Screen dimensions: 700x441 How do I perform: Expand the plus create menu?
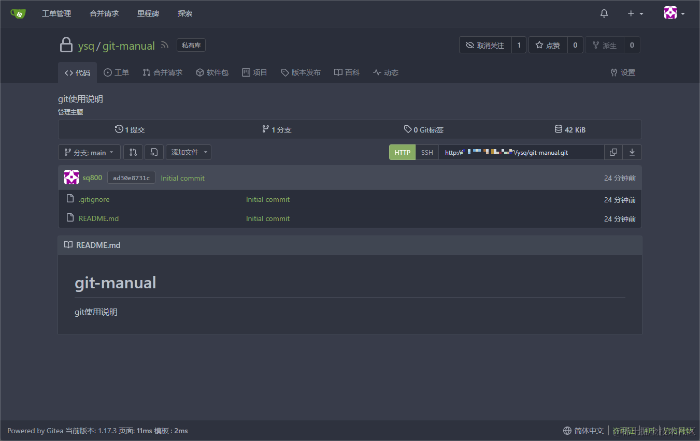click(x=635, y=13)
